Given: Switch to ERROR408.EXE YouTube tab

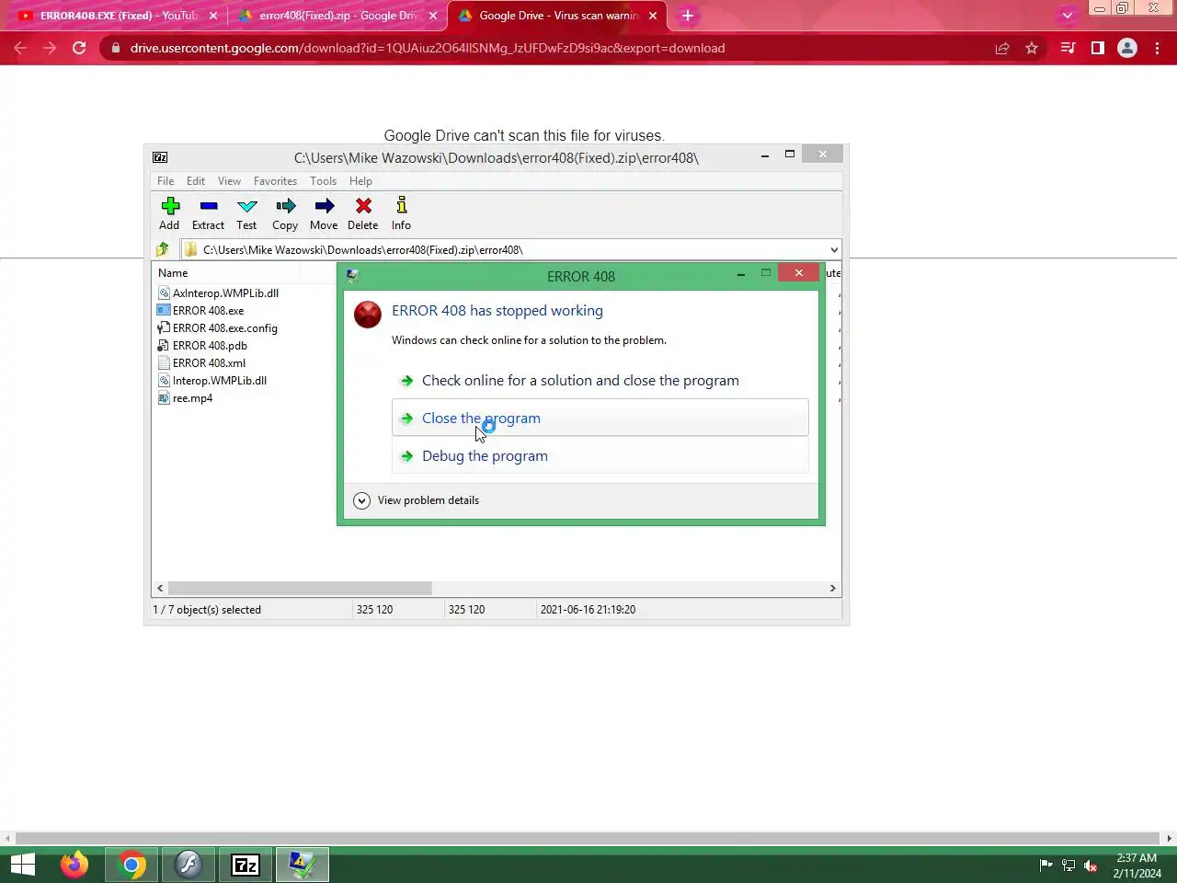Looking at the screenshot, I should (x=119, y=16).
